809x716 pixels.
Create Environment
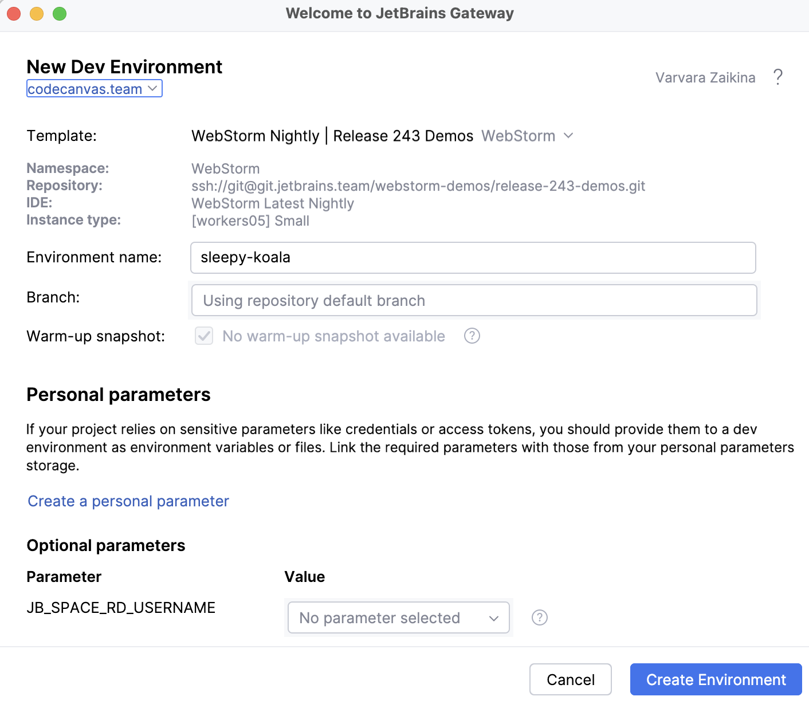pyautogui.click(x=716, y=679)
